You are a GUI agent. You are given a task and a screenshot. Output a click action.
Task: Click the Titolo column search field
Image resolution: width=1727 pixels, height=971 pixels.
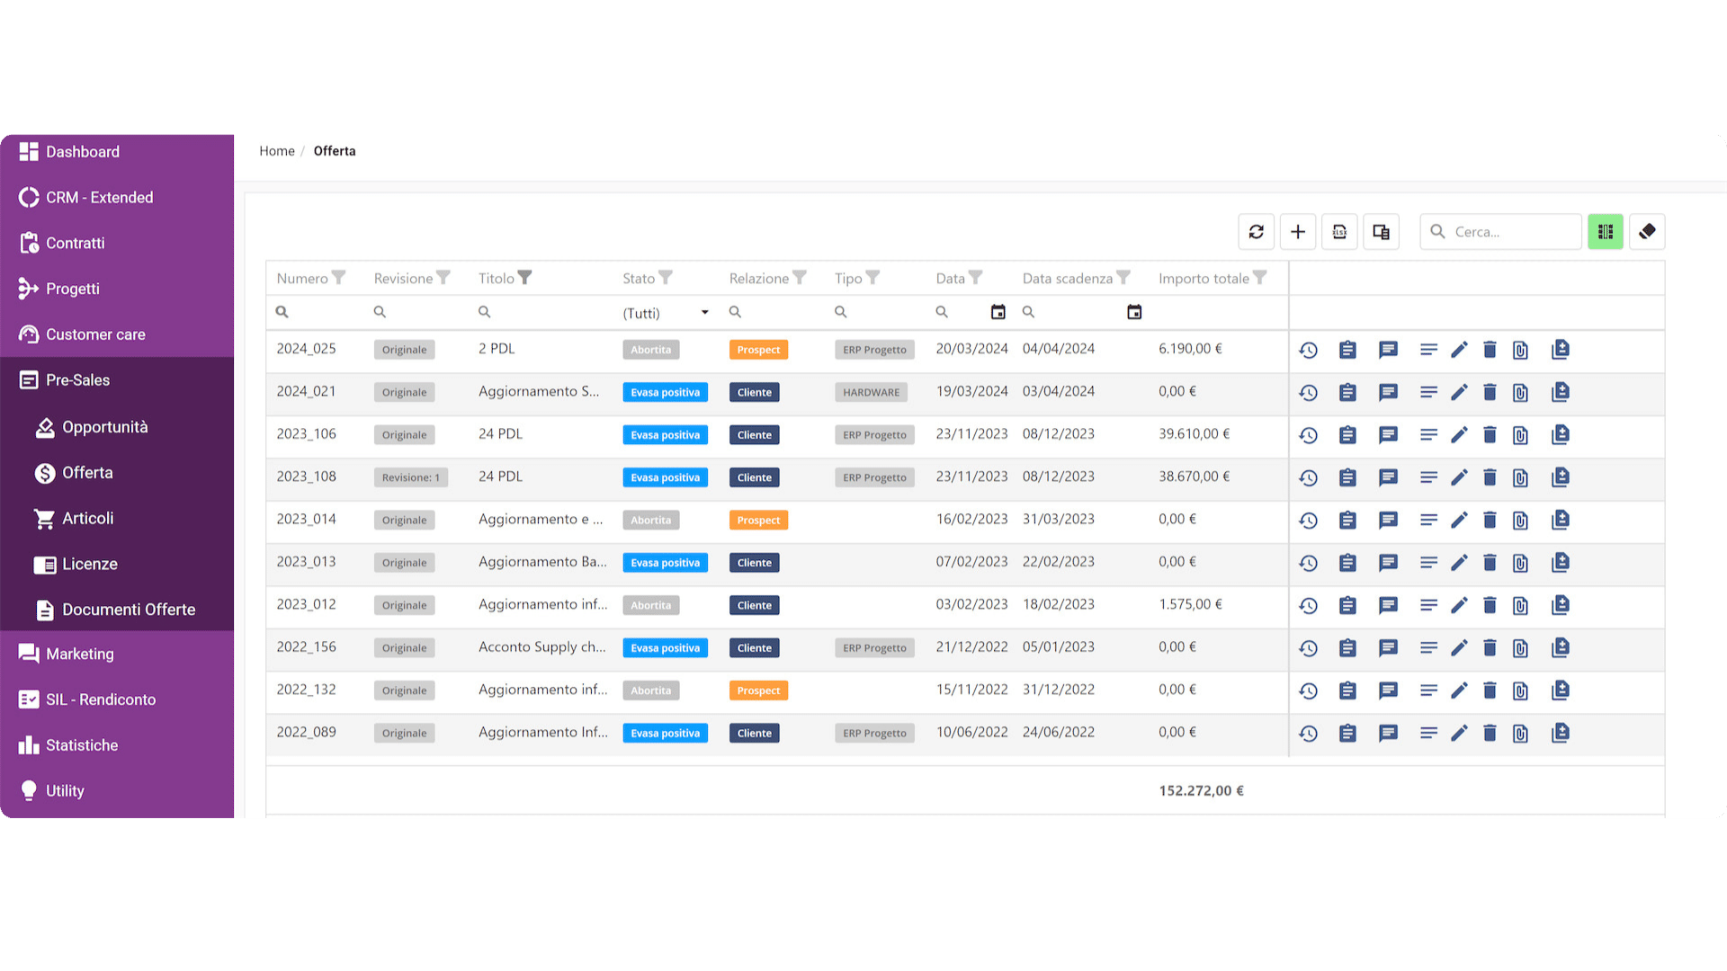[543, 312]
